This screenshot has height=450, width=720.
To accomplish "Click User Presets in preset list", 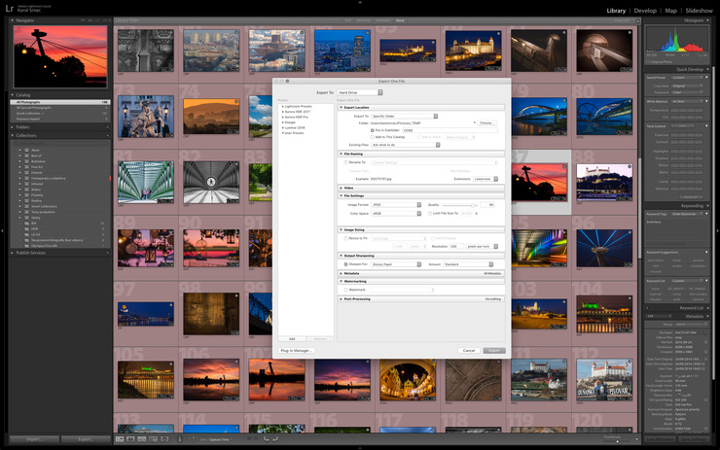I will pyautogui.click(x=294, y=133).
